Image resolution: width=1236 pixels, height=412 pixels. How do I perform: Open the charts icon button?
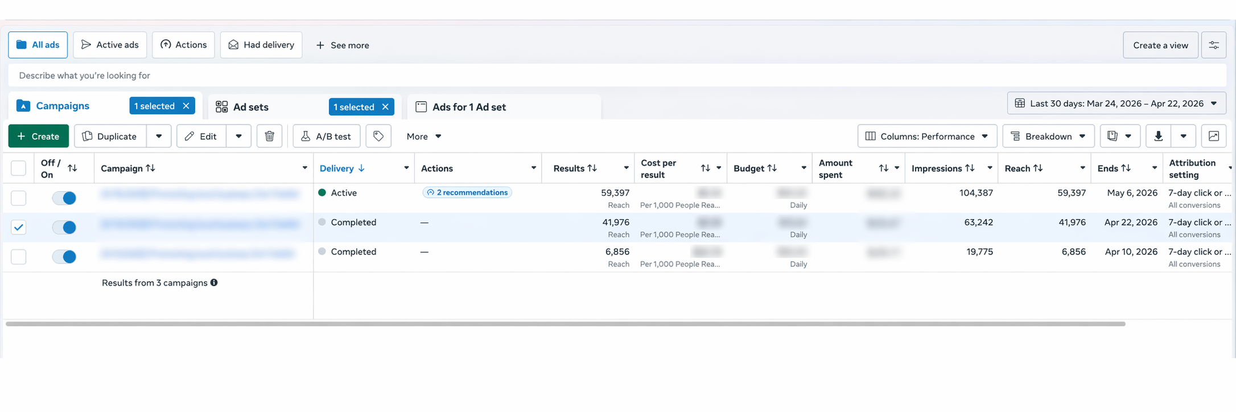[1214, 136]
